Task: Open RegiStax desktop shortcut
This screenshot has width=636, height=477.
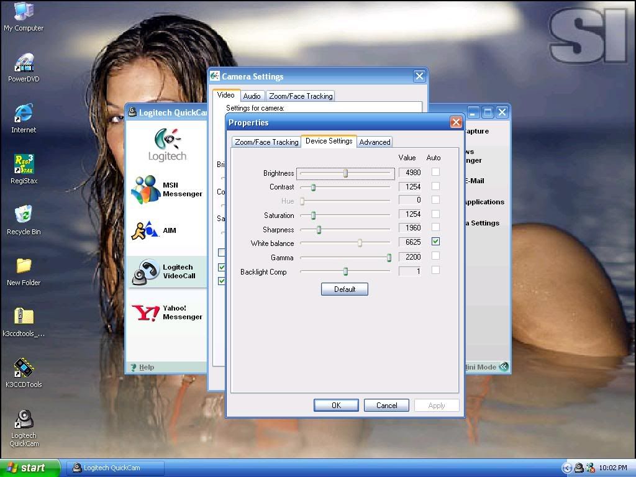Action: coord(24,165)
